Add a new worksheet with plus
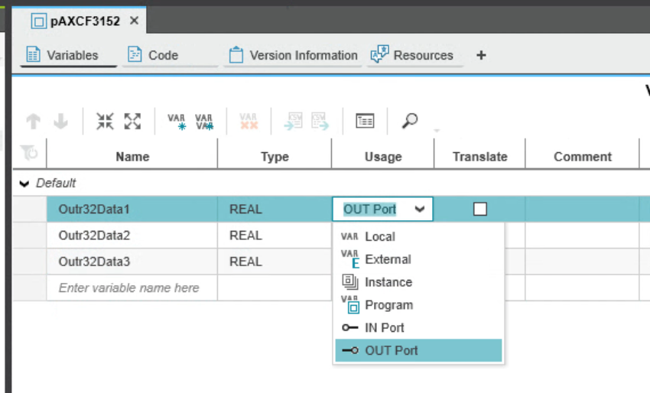650x393 pixels. point(481,55)
